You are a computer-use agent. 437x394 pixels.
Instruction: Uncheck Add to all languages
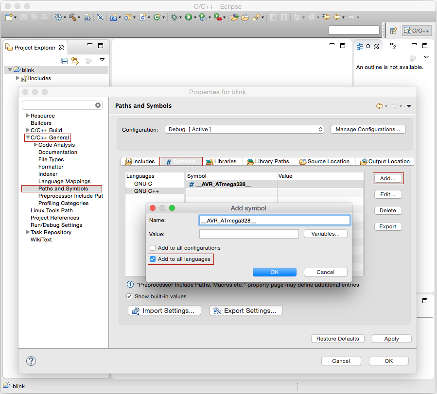click(153, 259)
